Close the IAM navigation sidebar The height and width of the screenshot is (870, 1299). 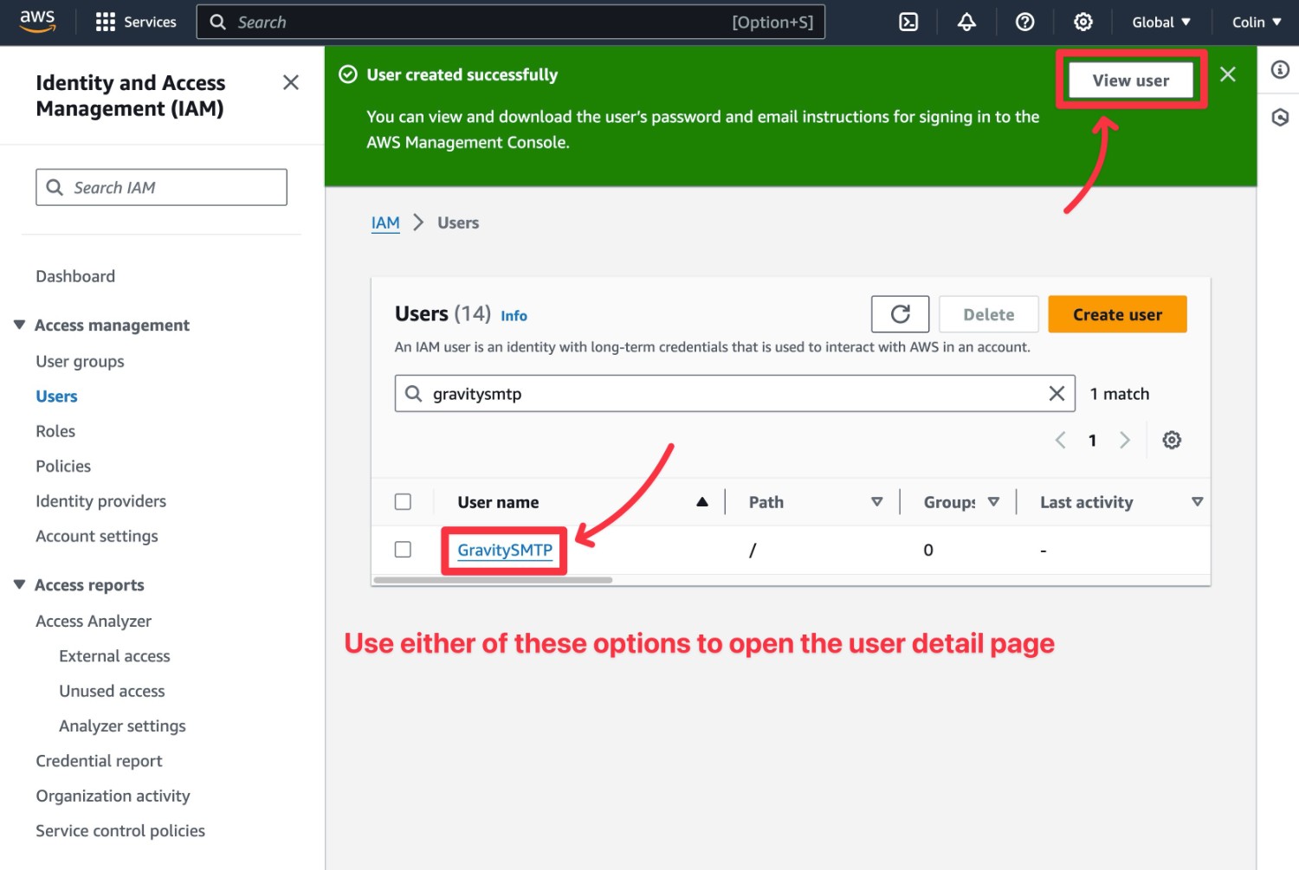click(291, 82)
